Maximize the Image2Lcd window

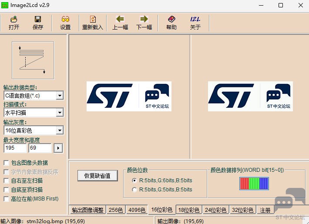(x=281, y=5)
